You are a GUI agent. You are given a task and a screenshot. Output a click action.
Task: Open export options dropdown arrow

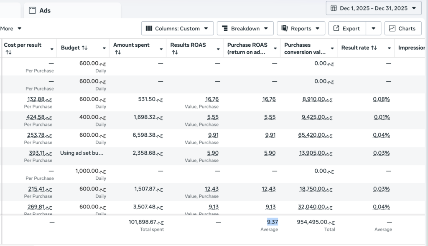point(373,28)
